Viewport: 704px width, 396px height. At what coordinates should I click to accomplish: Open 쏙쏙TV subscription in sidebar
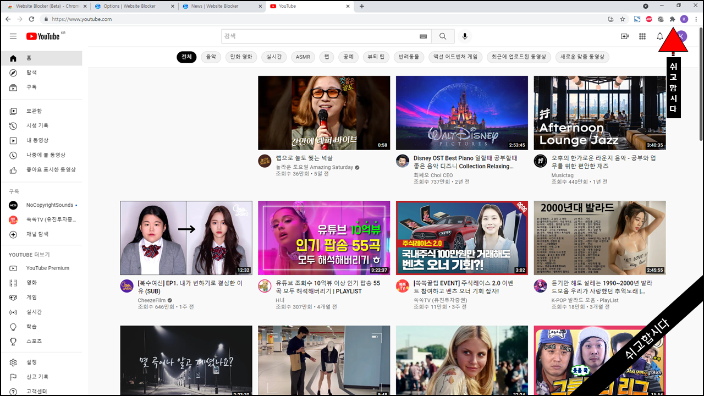(41, 219)
